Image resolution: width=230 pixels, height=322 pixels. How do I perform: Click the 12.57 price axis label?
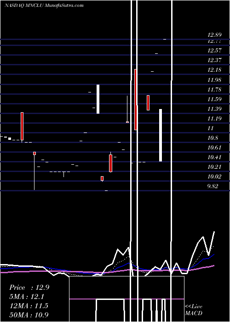point(214,50)
